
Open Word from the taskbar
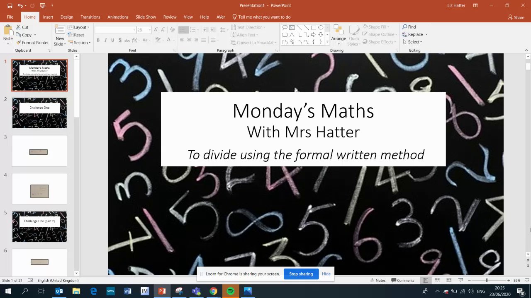[x=128, y=291]
